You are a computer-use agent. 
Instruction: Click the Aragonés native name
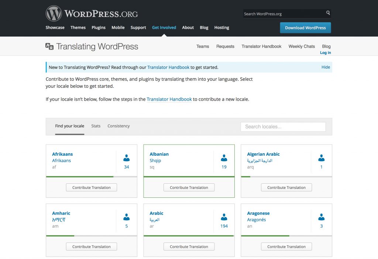257,220
